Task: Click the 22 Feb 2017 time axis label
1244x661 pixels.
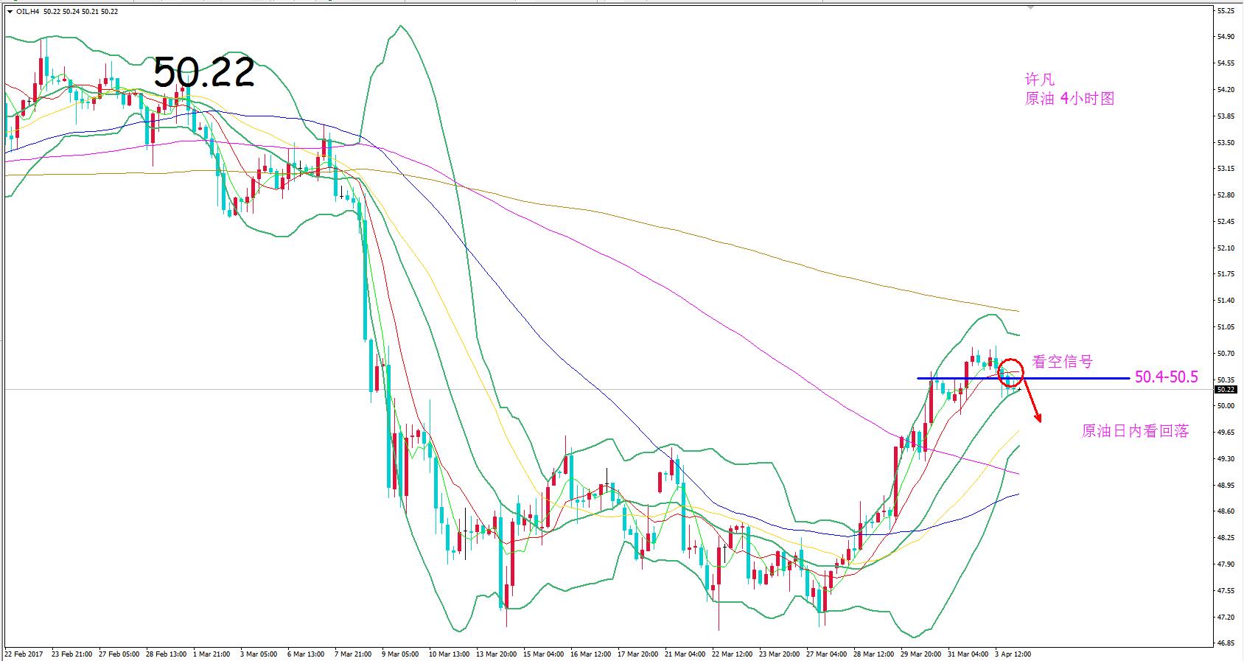Action: (x=24, y=654)
